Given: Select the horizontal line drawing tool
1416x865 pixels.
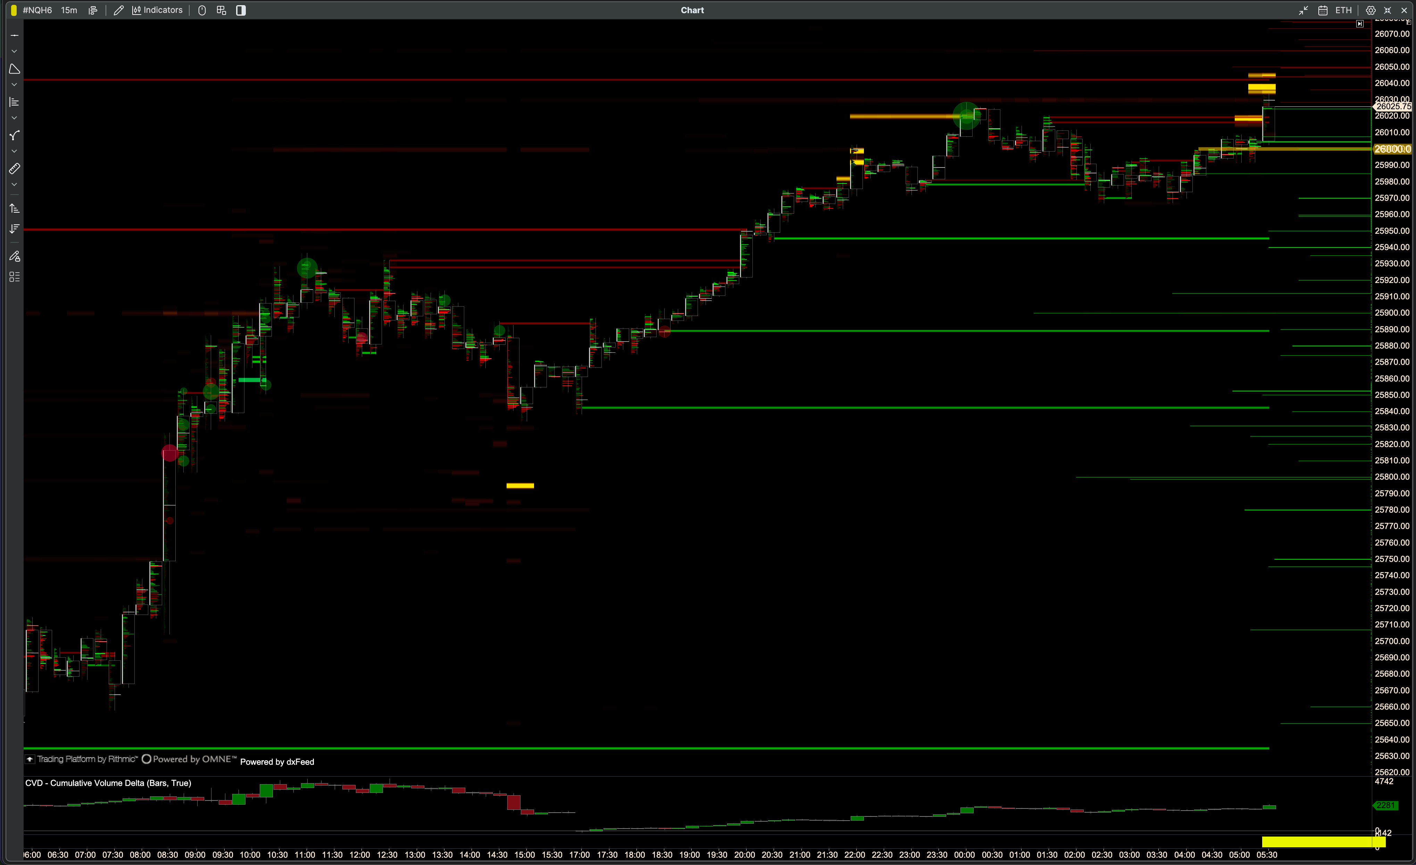Looking at the screenshot, I should (x=14, y=36).
